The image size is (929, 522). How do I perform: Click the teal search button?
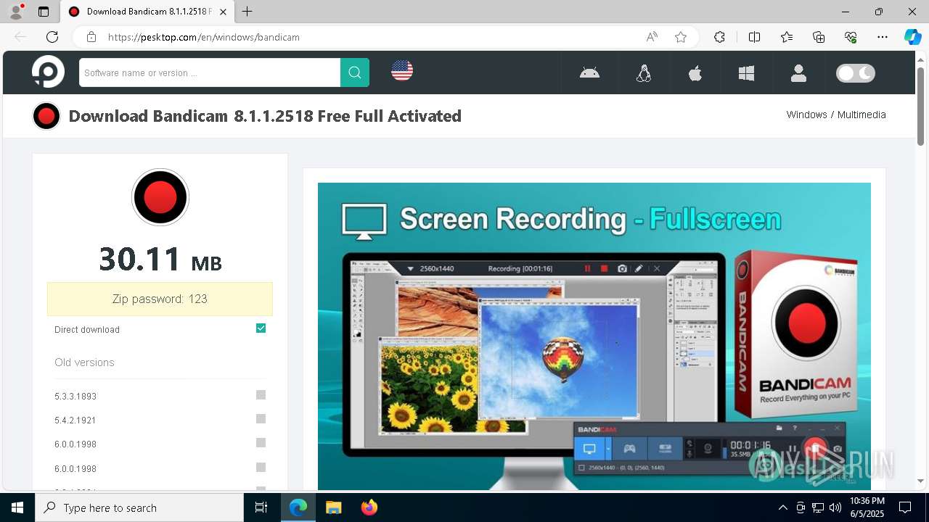pos(355,72)
